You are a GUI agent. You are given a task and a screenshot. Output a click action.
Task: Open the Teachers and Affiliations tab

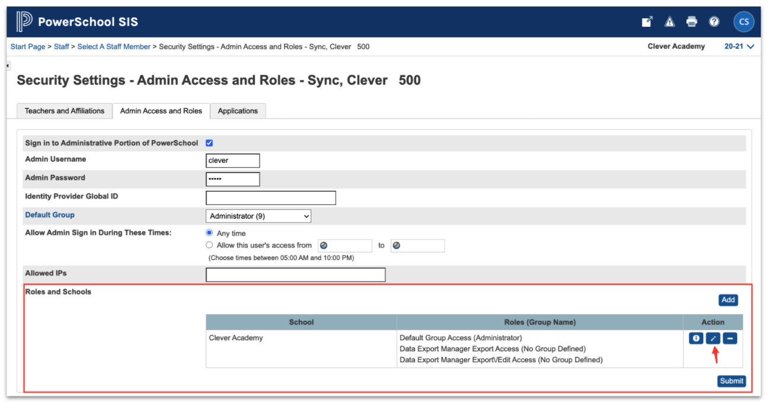click(x=64, y=111)
